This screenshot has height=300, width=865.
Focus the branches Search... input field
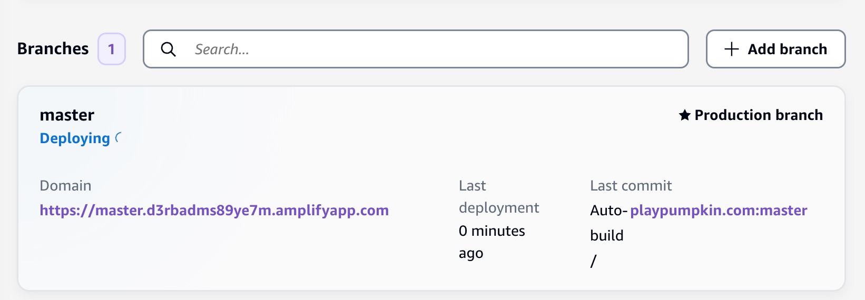click(x=416, y=49)
